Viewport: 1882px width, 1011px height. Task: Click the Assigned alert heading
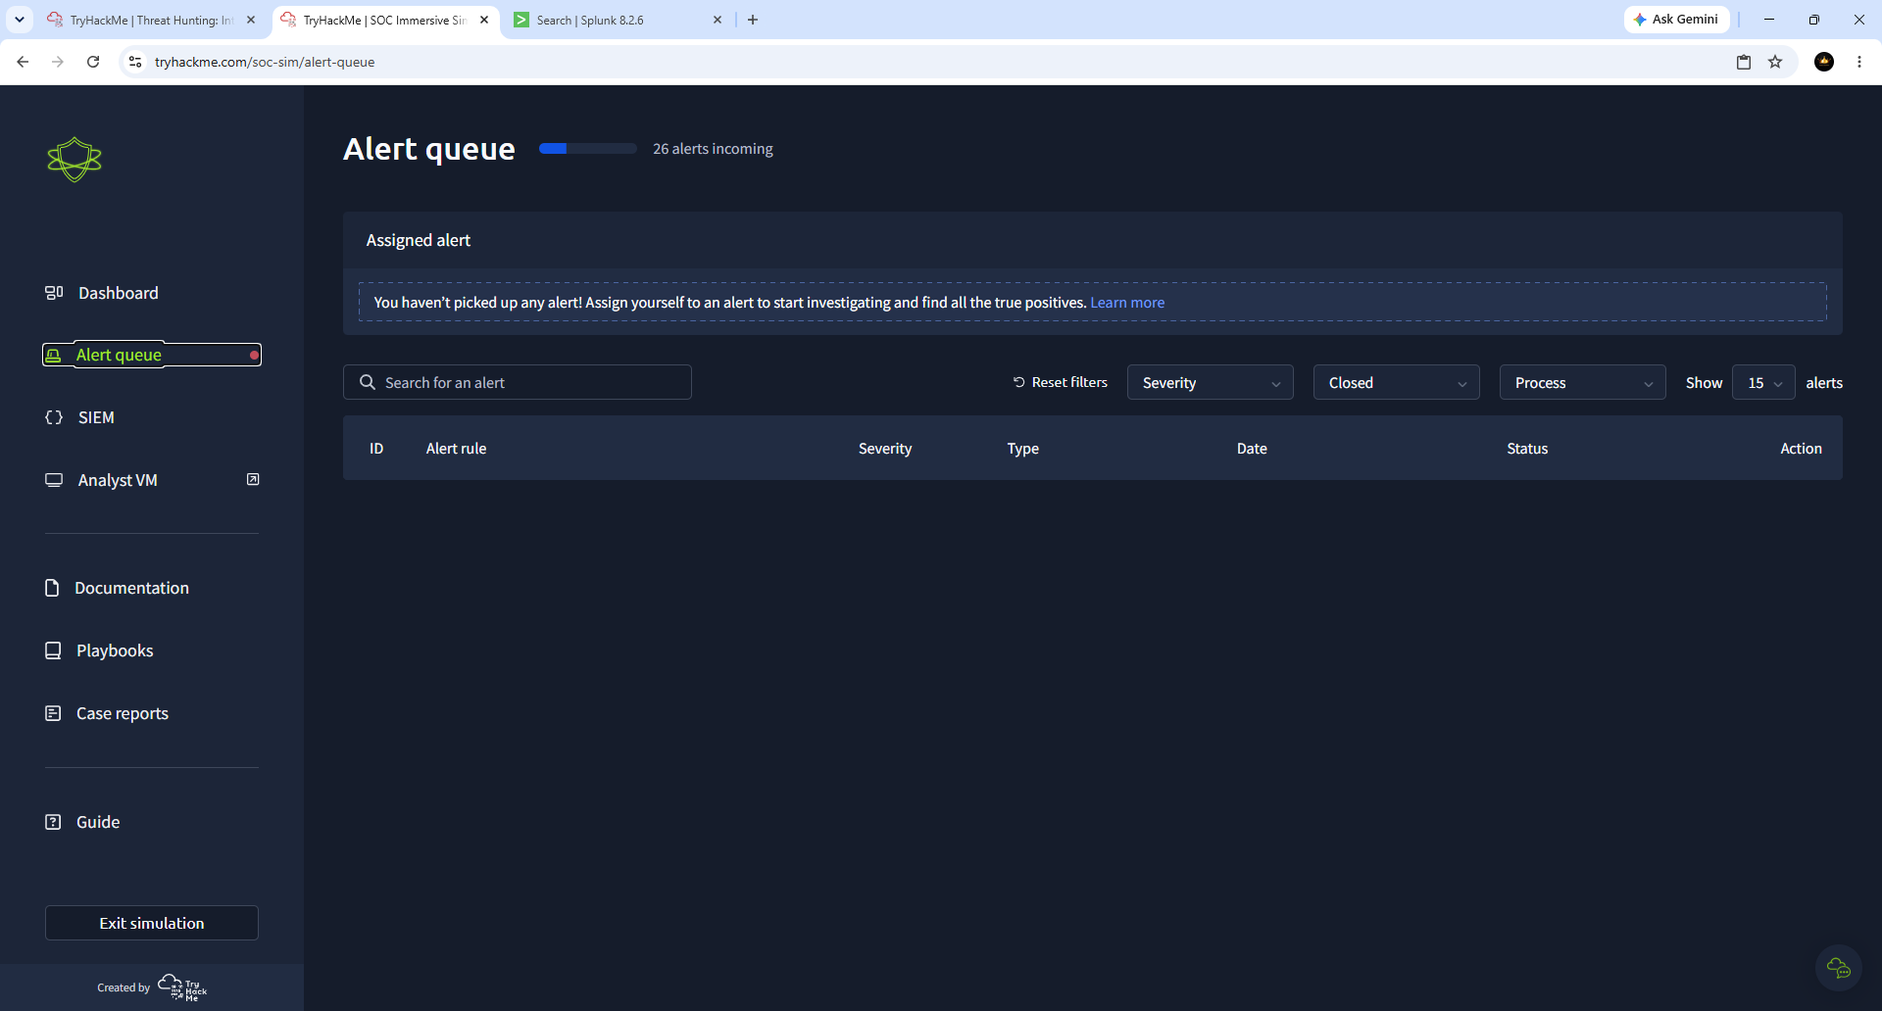[x=419, y=240]
